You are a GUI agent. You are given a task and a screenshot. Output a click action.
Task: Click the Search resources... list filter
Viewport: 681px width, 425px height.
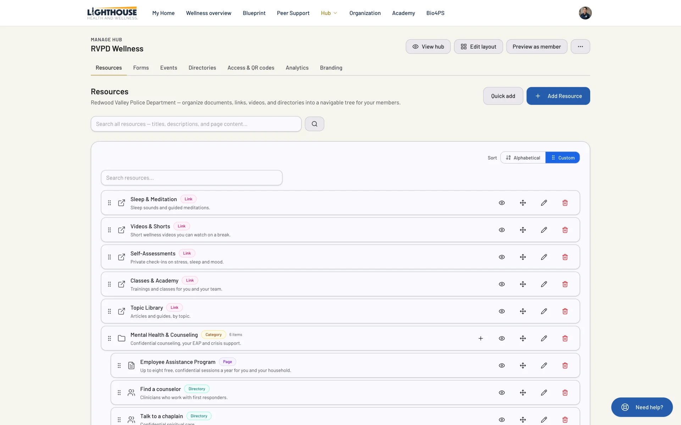192,178
